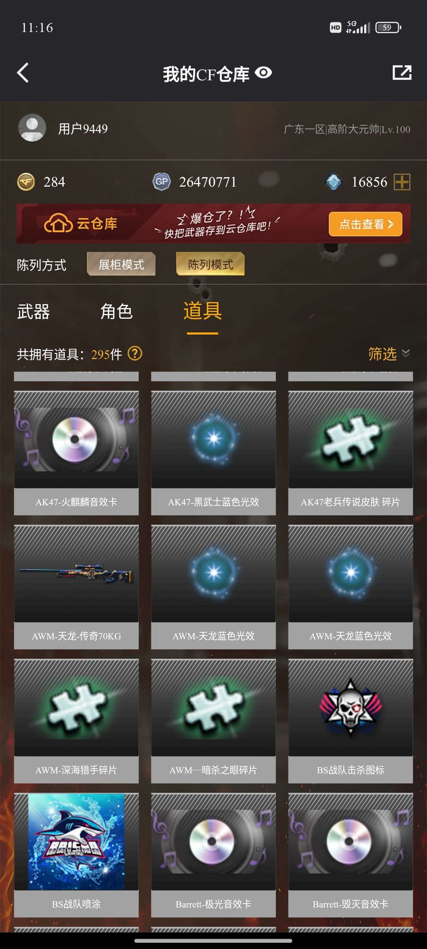The width and height of the screenshot is (427, 949).
Task: Tap the blue diamond currency icon
Action: pos(333,182)
